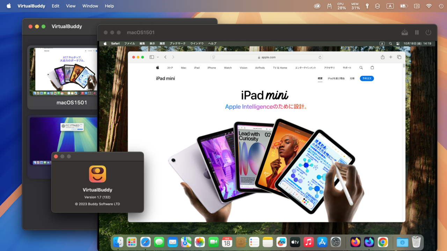Image resolution: width=447 pixels, height=251 pixels.
Task: Show Safari tab overview
Action: [x=399, y=57]
